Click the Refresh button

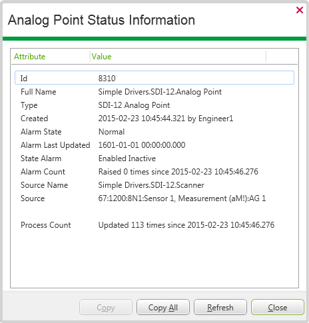220,307
